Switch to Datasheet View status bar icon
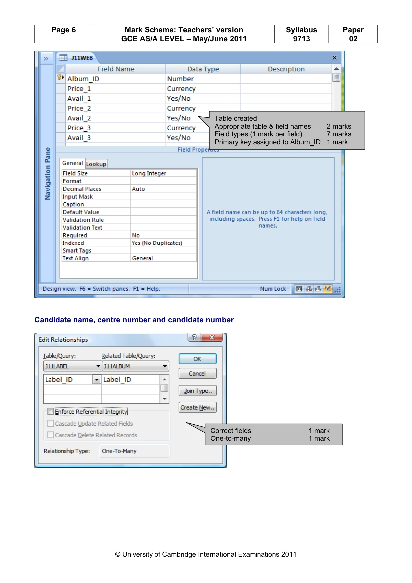The height and width of the screenshot is (583, 412). (299, 289)
